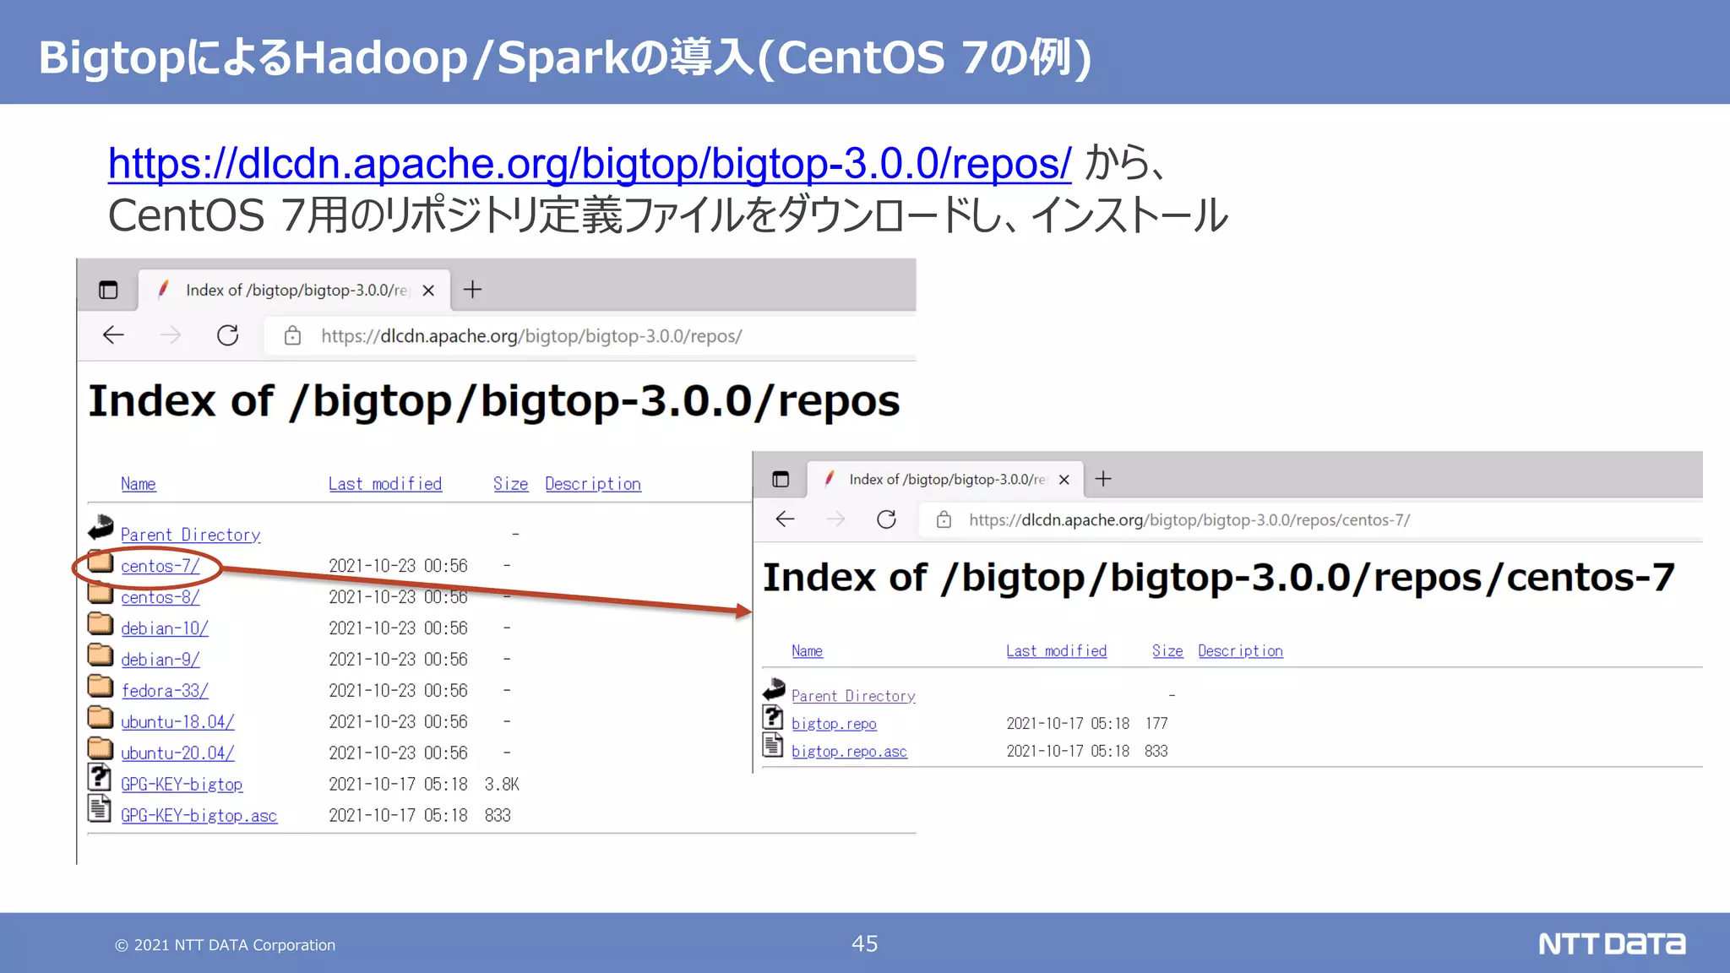Reload the page in right browser

[887, 519]
